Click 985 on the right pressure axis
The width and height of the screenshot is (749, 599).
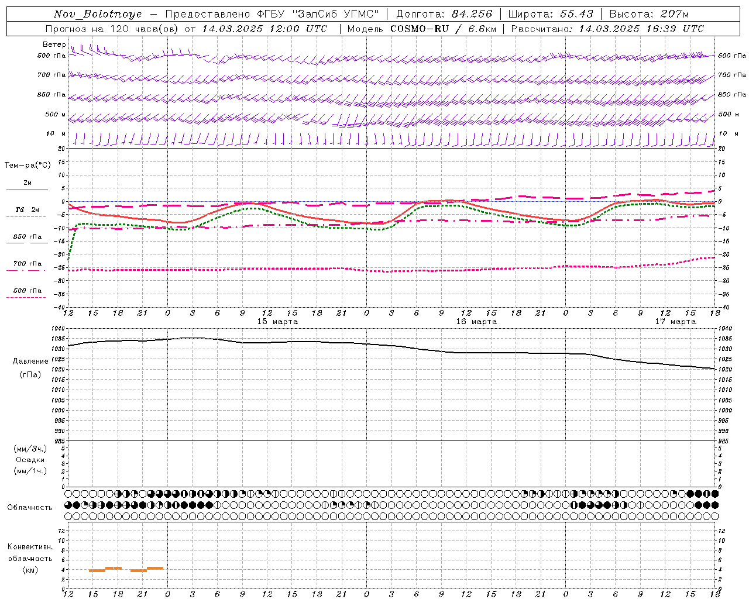click(723, 441)
